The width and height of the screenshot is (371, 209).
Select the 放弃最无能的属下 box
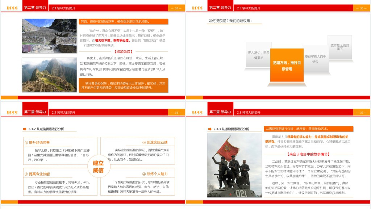tap(339, 47)
